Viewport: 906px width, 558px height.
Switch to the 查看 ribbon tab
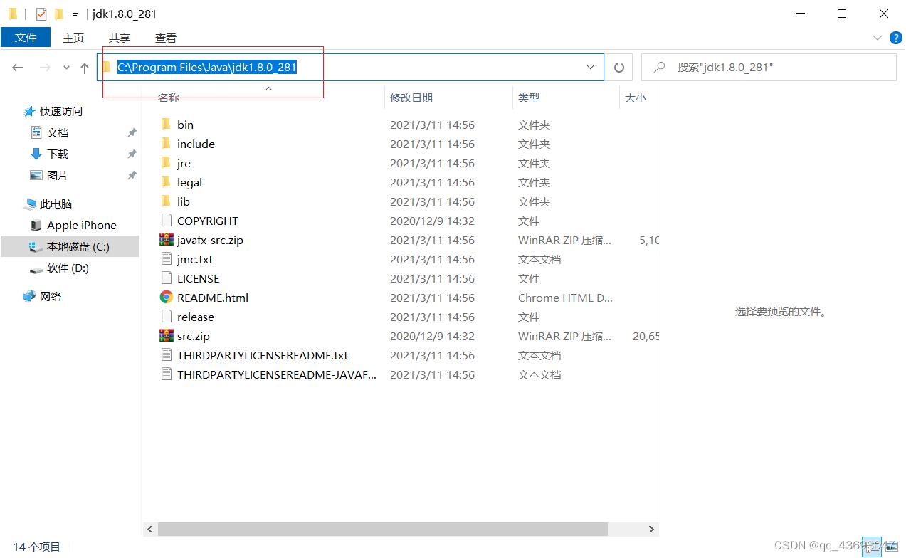[x=165, y=38]
